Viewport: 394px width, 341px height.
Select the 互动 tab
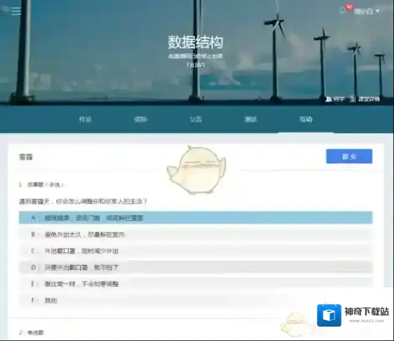tap(306, 119)
